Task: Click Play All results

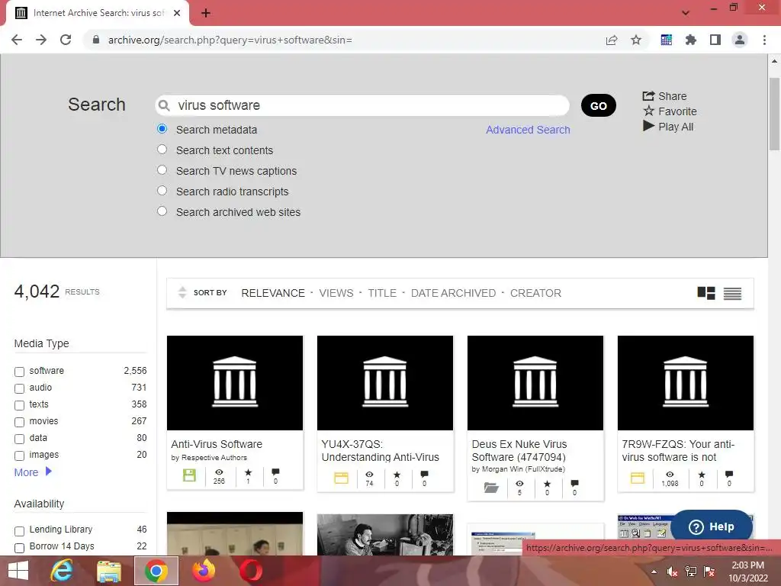Action: 668,127
